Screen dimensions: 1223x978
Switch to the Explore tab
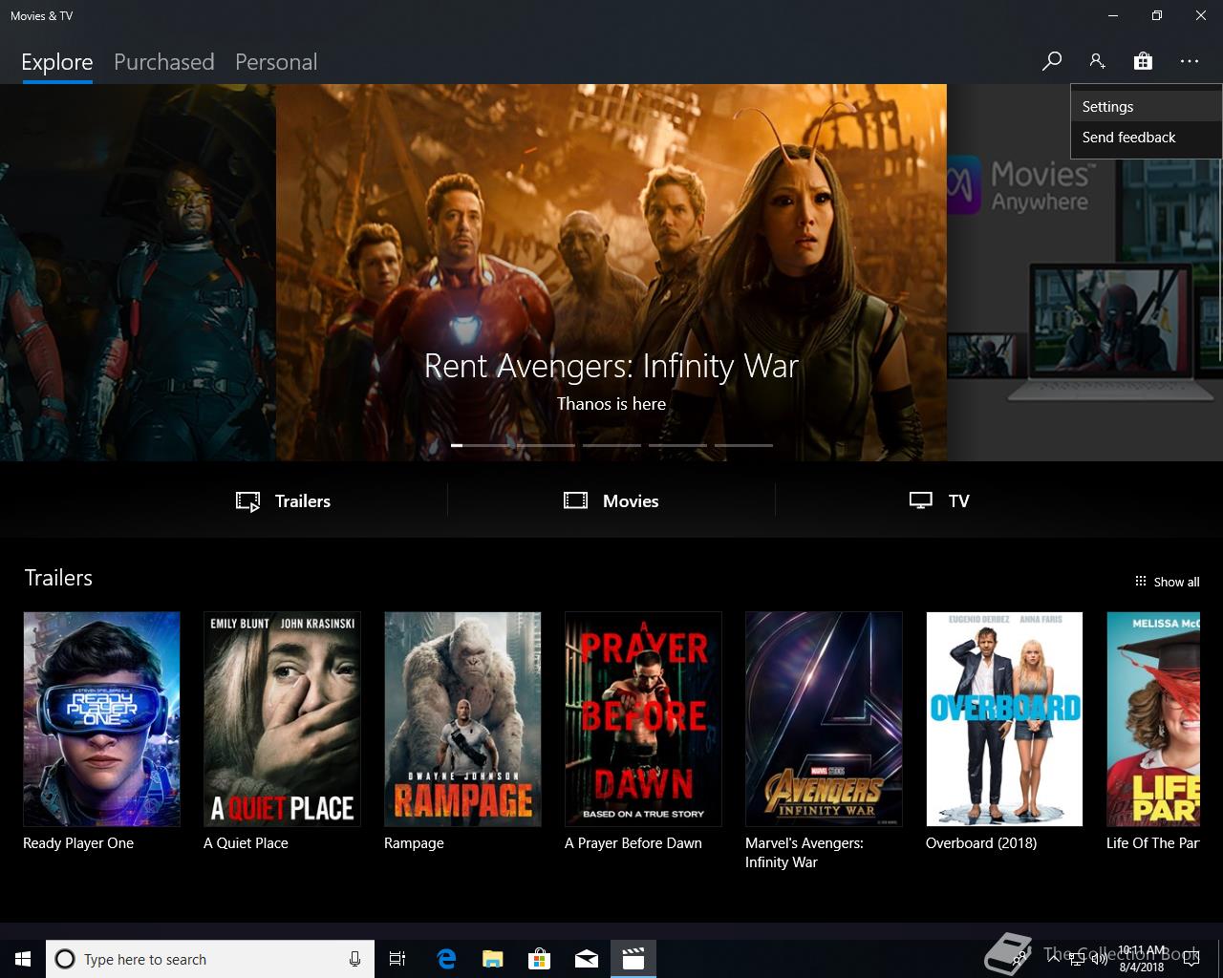point(57,62)
